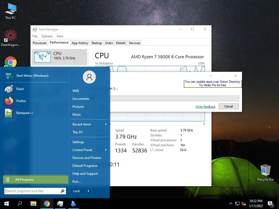Expand Control Panel submenu arrow

pyautogui.click(x=106, y=150)
